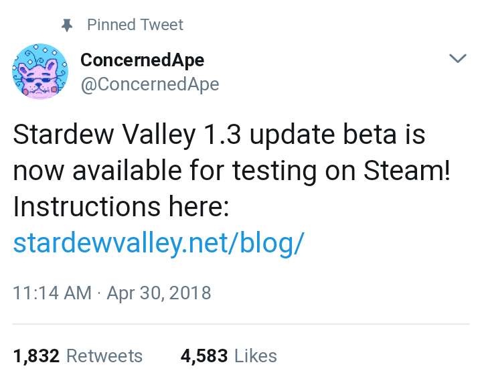The width and height of the screenshot is (482, 385).
Task: Open ConcernedApe's profile picture
Action: [x=39, y=72]
